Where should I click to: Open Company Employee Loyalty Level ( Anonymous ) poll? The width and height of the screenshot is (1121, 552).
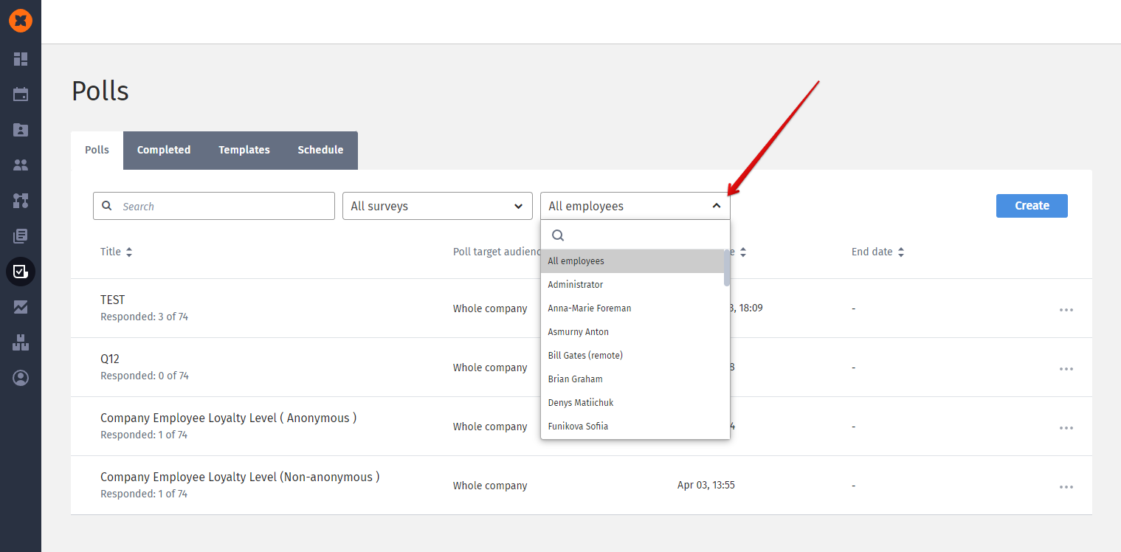point(229,418)
